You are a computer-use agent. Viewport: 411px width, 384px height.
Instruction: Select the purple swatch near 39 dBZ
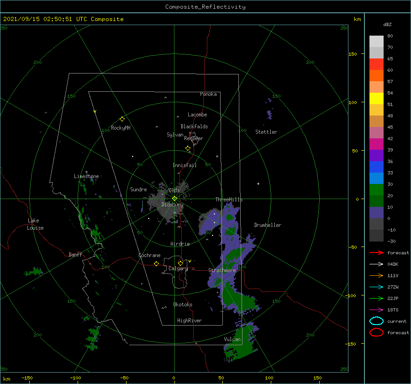click(376, 155)
